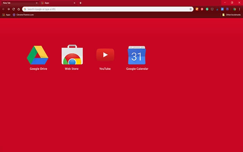Focus the Search Google or type URL box
This screenshot has width=243, height=152.
(108, 9)
